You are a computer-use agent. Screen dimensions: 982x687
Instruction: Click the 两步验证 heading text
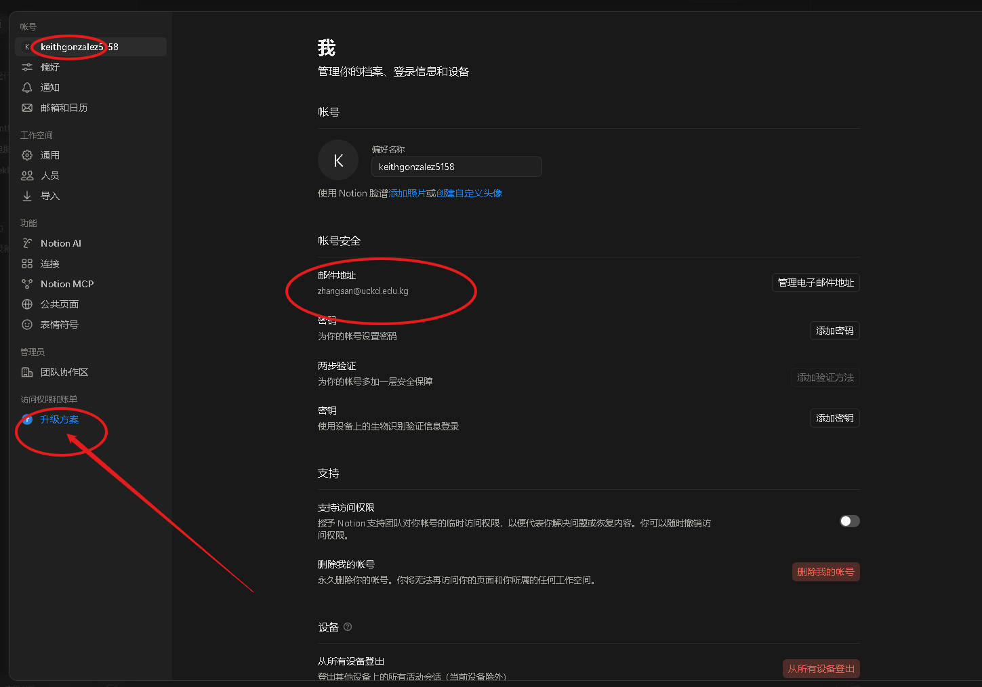click(x=337, y=366)
